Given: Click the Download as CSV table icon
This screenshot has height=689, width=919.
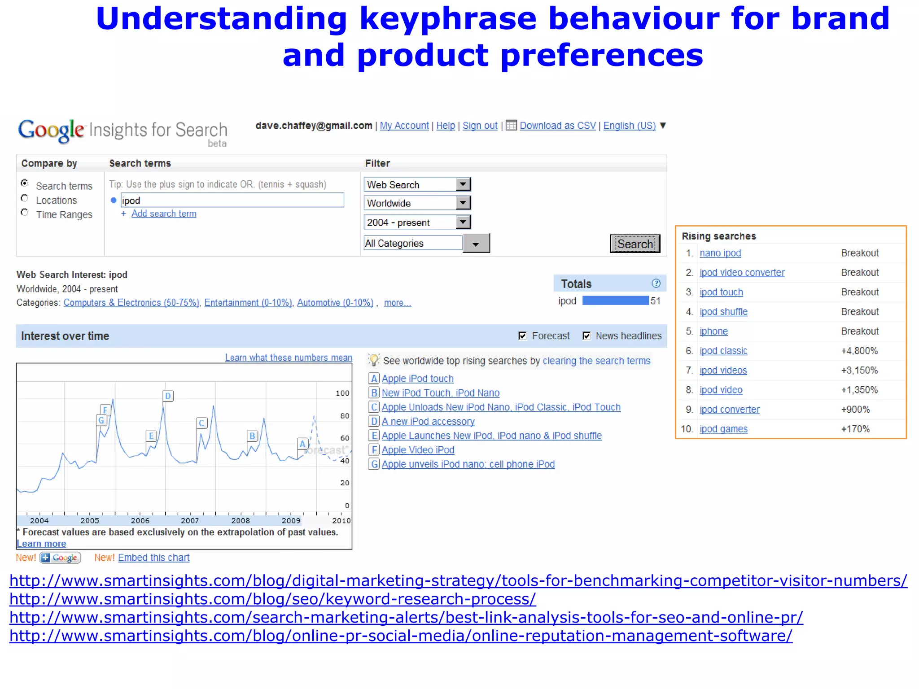Looking at the screenshot, I should tap(511, 125).
